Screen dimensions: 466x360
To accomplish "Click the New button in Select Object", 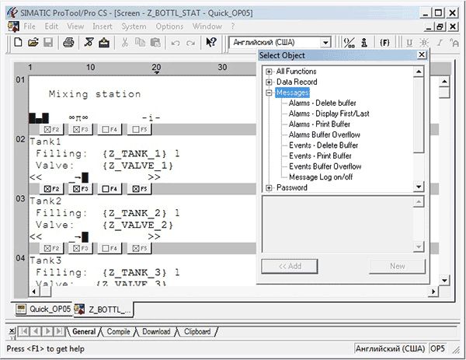I will (398, 266).
